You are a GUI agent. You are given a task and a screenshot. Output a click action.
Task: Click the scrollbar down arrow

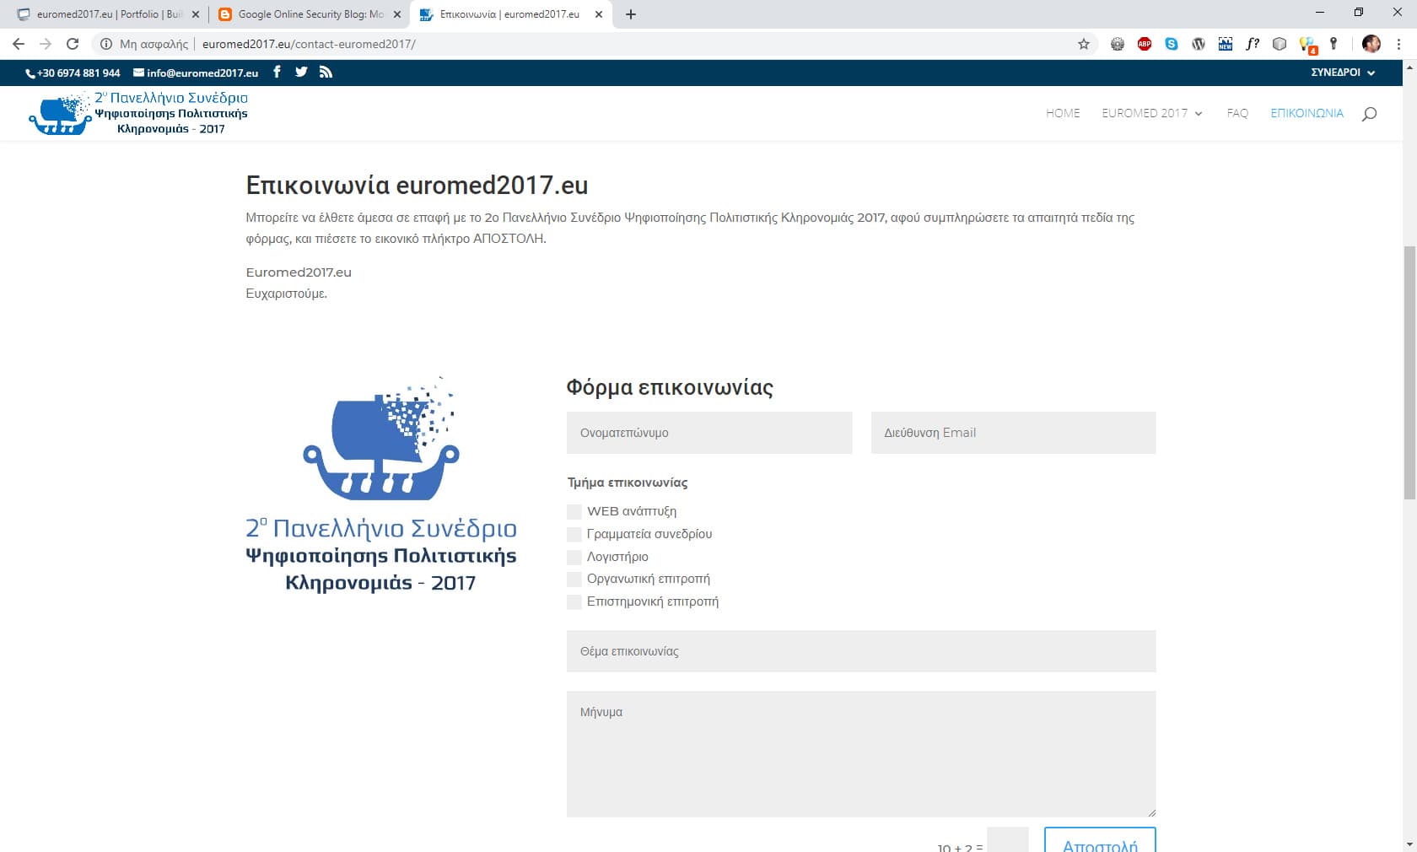[x=1409, y=844]
